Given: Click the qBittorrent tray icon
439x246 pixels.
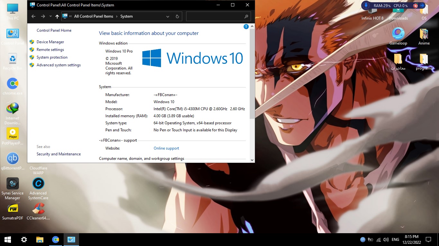Looking at the screenshot, I should point(363,239).
